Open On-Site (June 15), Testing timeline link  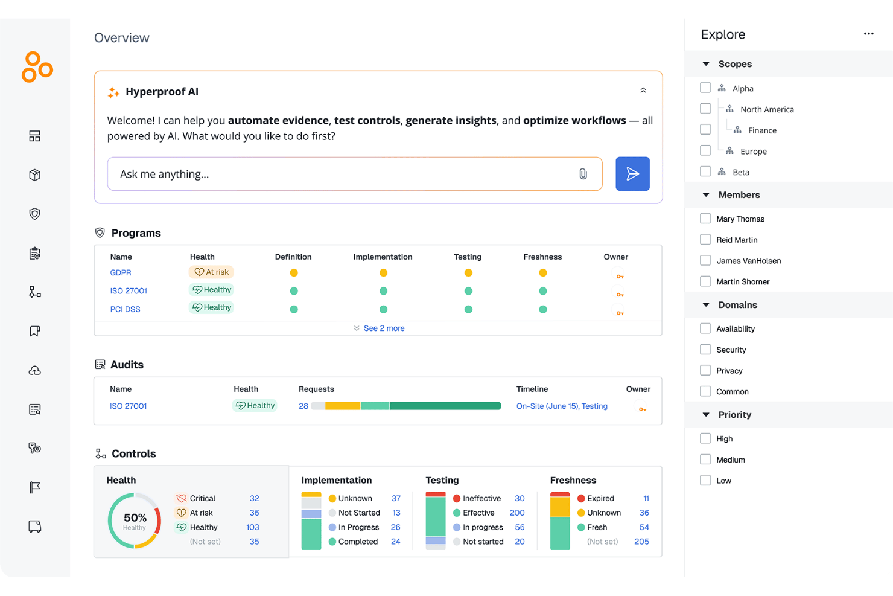tap(562, 406)
